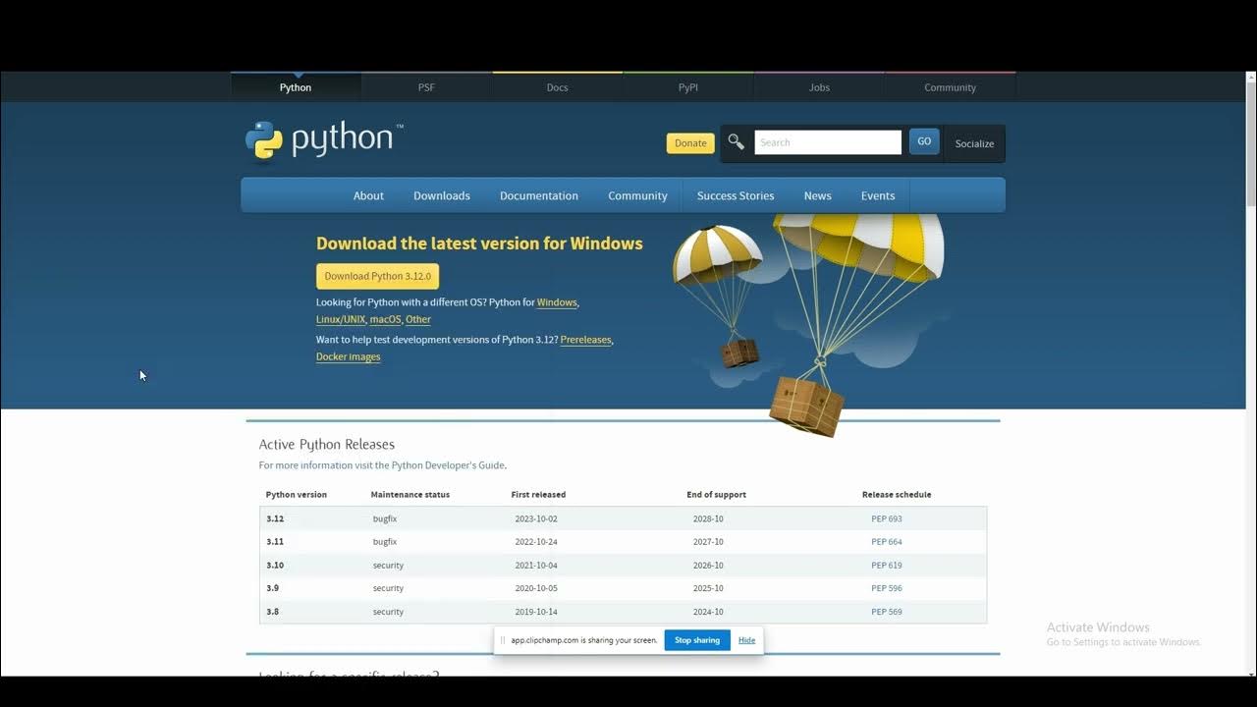Switch to the PyPI top tab
The image size is (1257, 707).
coord(687,87)
